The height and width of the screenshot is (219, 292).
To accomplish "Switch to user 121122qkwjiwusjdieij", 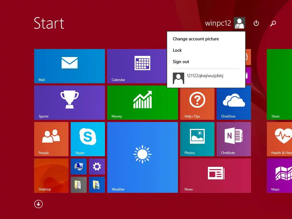I will [206, 78].
